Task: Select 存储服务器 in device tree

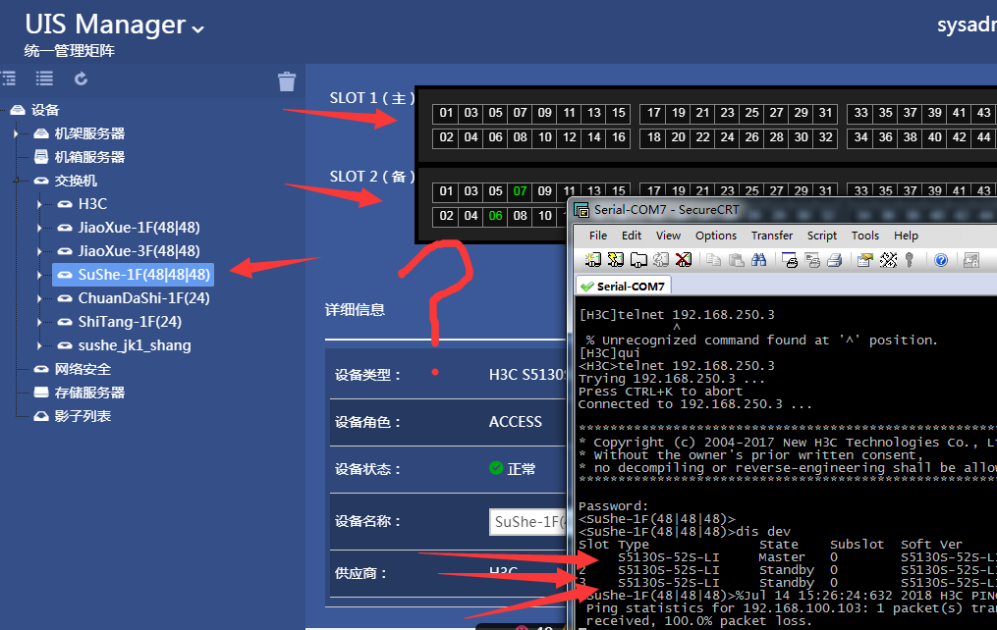Action: tap(89, 393)
